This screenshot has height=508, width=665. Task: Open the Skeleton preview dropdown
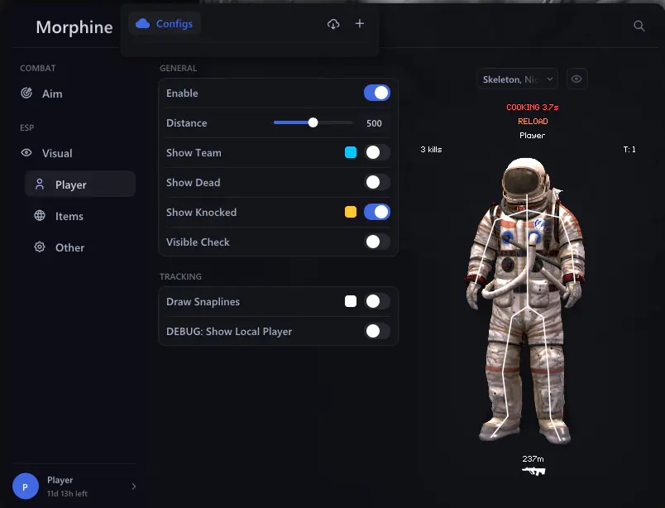coord(518,79)
